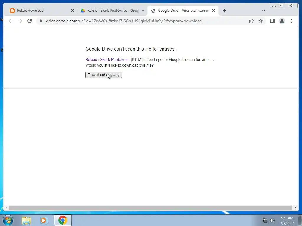Open the Reksio i Skarb Piratów.iso link
This screenshot has width=302, height=226.
click(107, 59)
